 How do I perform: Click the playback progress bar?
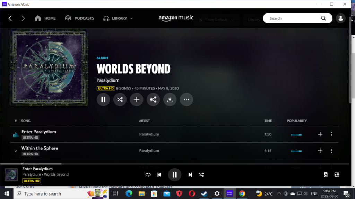tap(175, 164)
